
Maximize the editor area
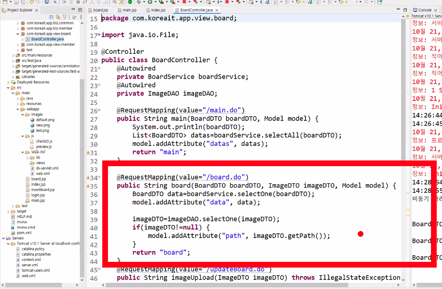[x=405, y=10]
